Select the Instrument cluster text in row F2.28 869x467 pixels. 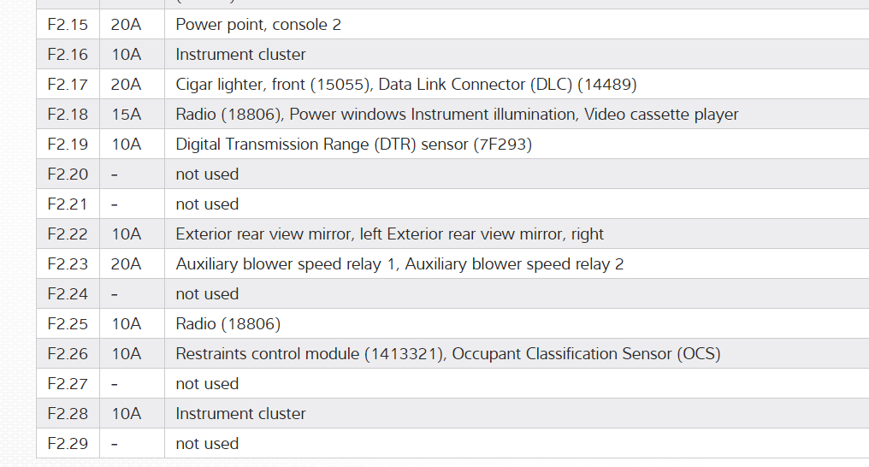coord(240,414)
